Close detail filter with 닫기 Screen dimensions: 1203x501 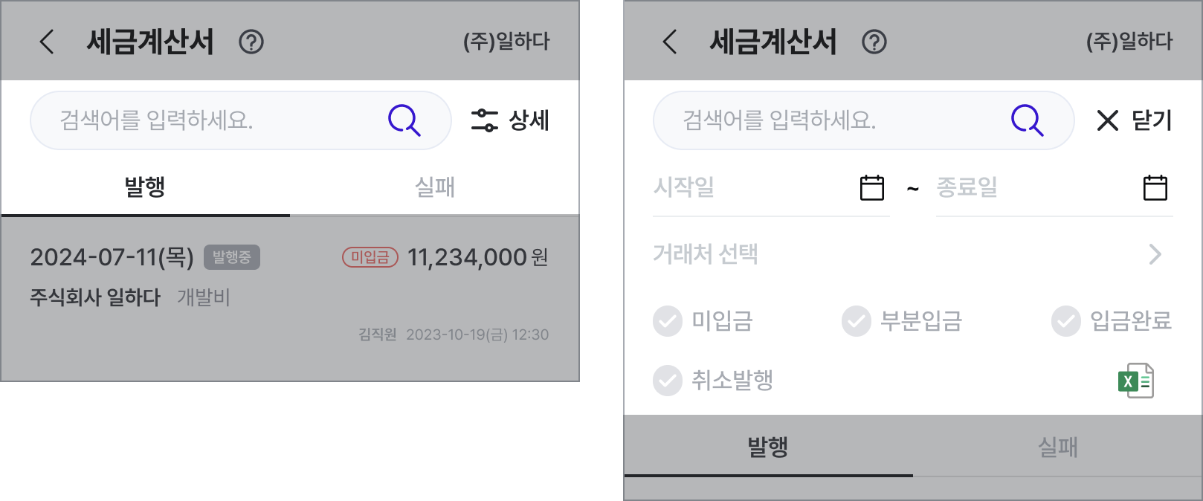[1135, 120]
